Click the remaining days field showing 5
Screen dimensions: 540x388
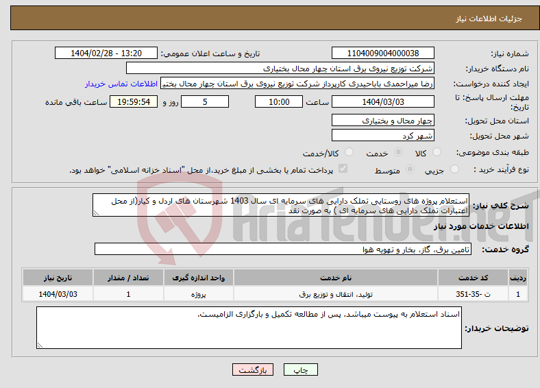point(205,101)
